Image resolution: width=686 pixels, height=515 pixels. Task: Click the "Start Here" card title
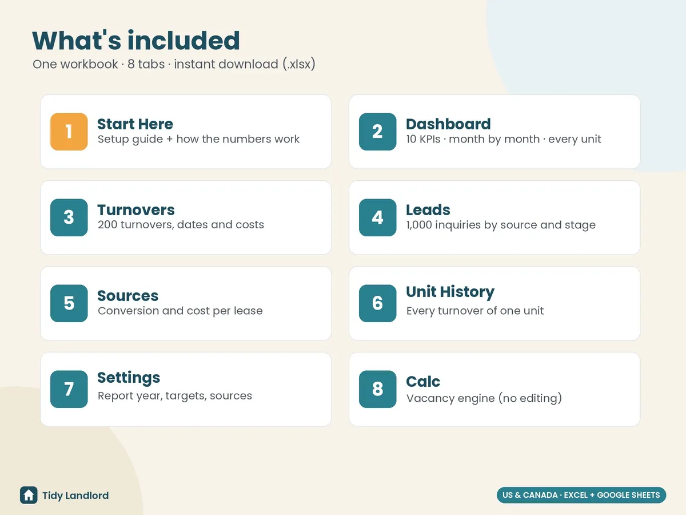[x=135, y=124]
